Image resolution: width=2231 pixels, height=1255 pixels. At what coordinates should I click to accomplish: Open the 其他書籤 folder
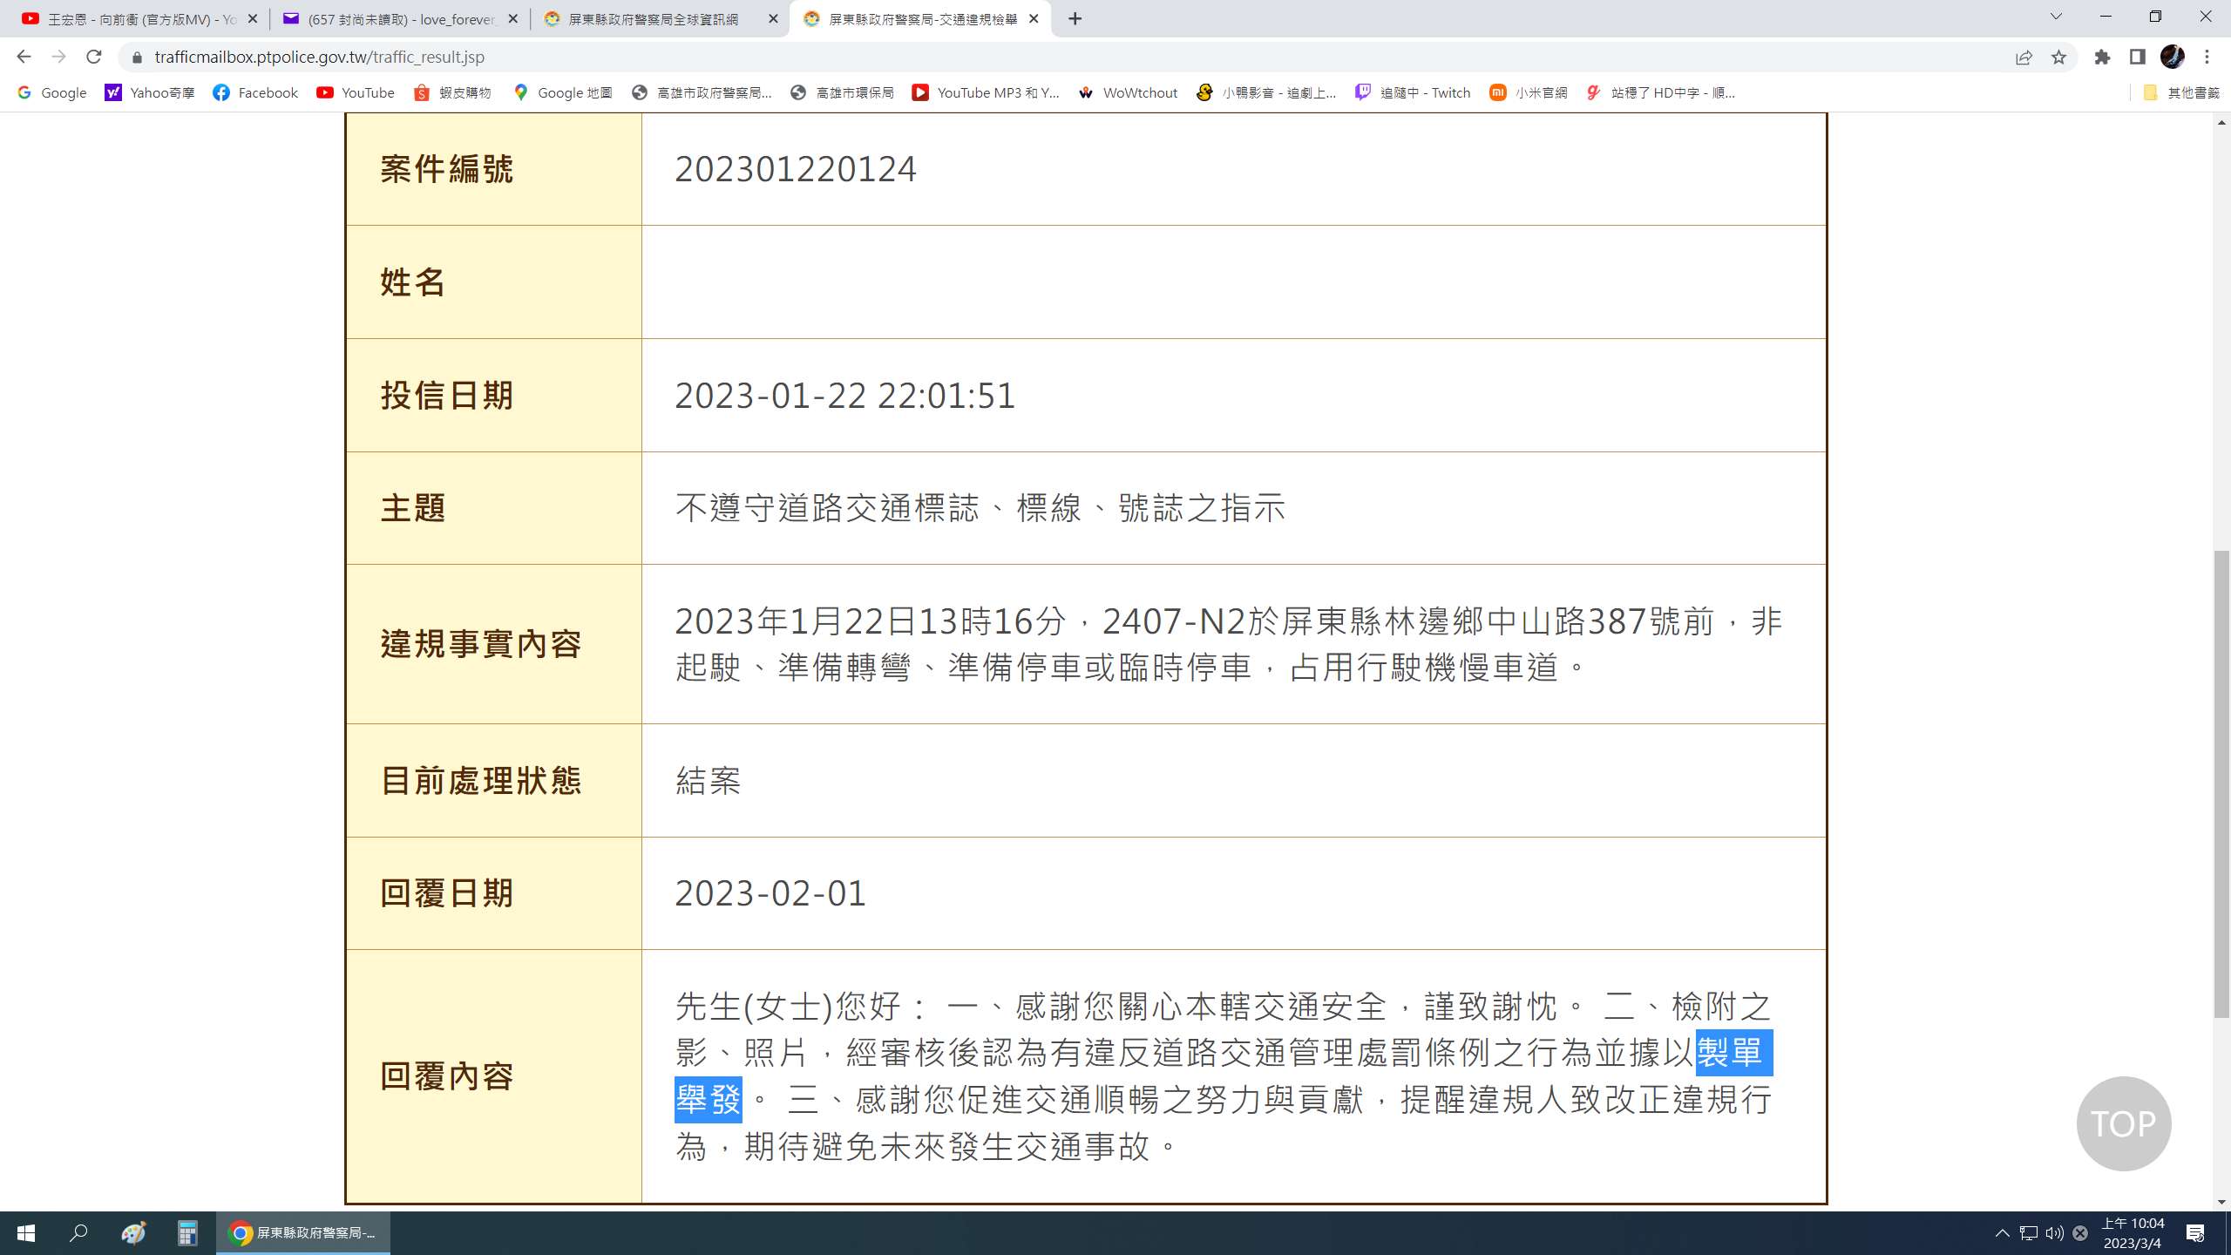pyautogui.click(x=2180, y=92)
